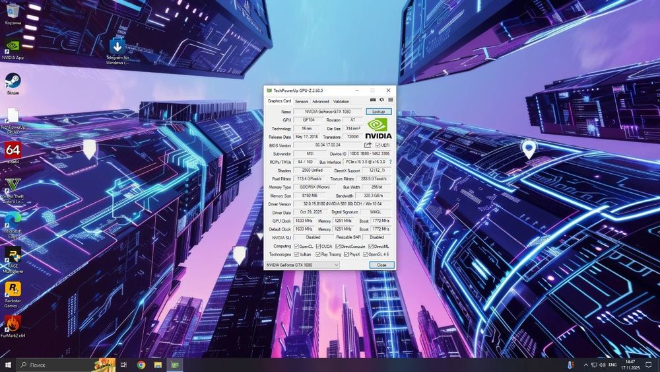Click the ENG language indicator
660x372 pixels.
(612, 365)
